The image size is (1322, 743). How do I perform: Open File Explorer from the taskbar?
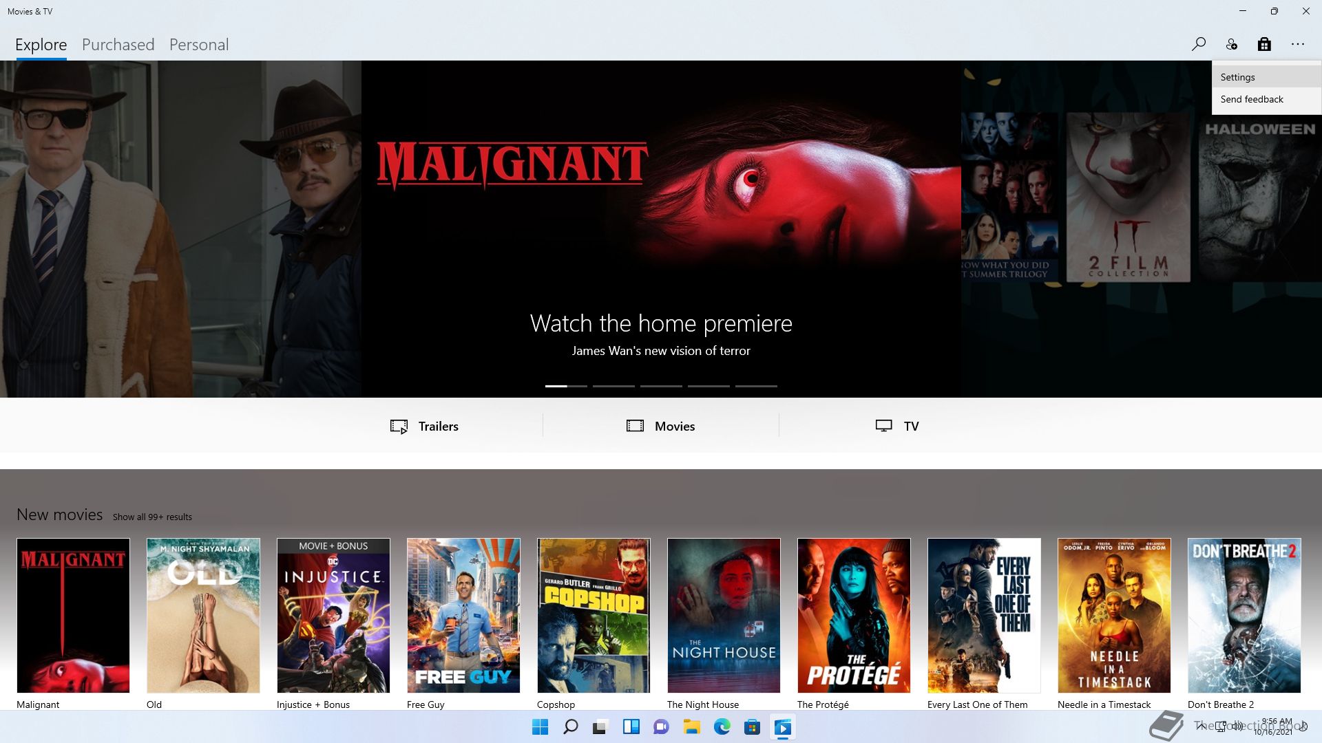(x=691, y=727)
